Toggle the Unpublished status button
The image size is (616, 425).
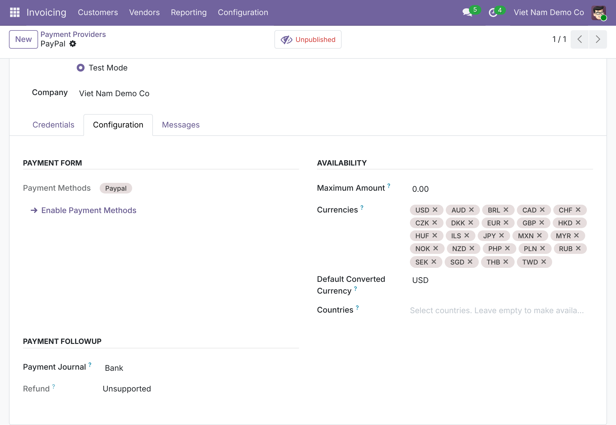tap(308, 39)
